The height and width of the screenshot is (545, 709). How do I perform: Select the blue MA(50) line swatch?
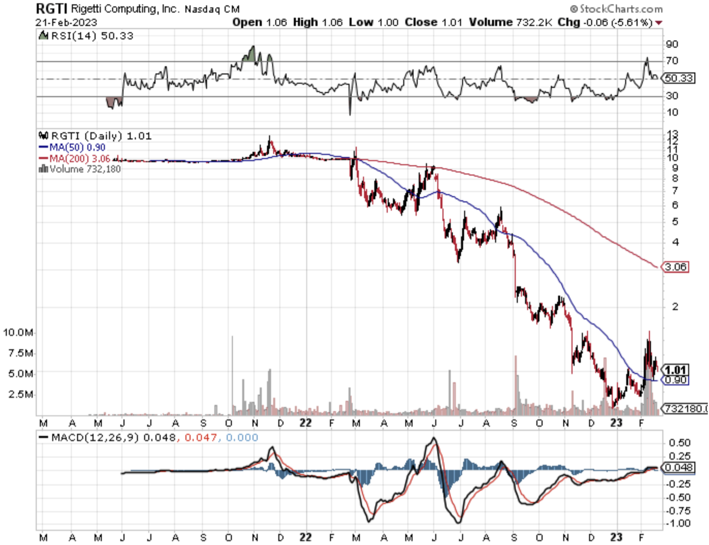click(x=44, y=147)
